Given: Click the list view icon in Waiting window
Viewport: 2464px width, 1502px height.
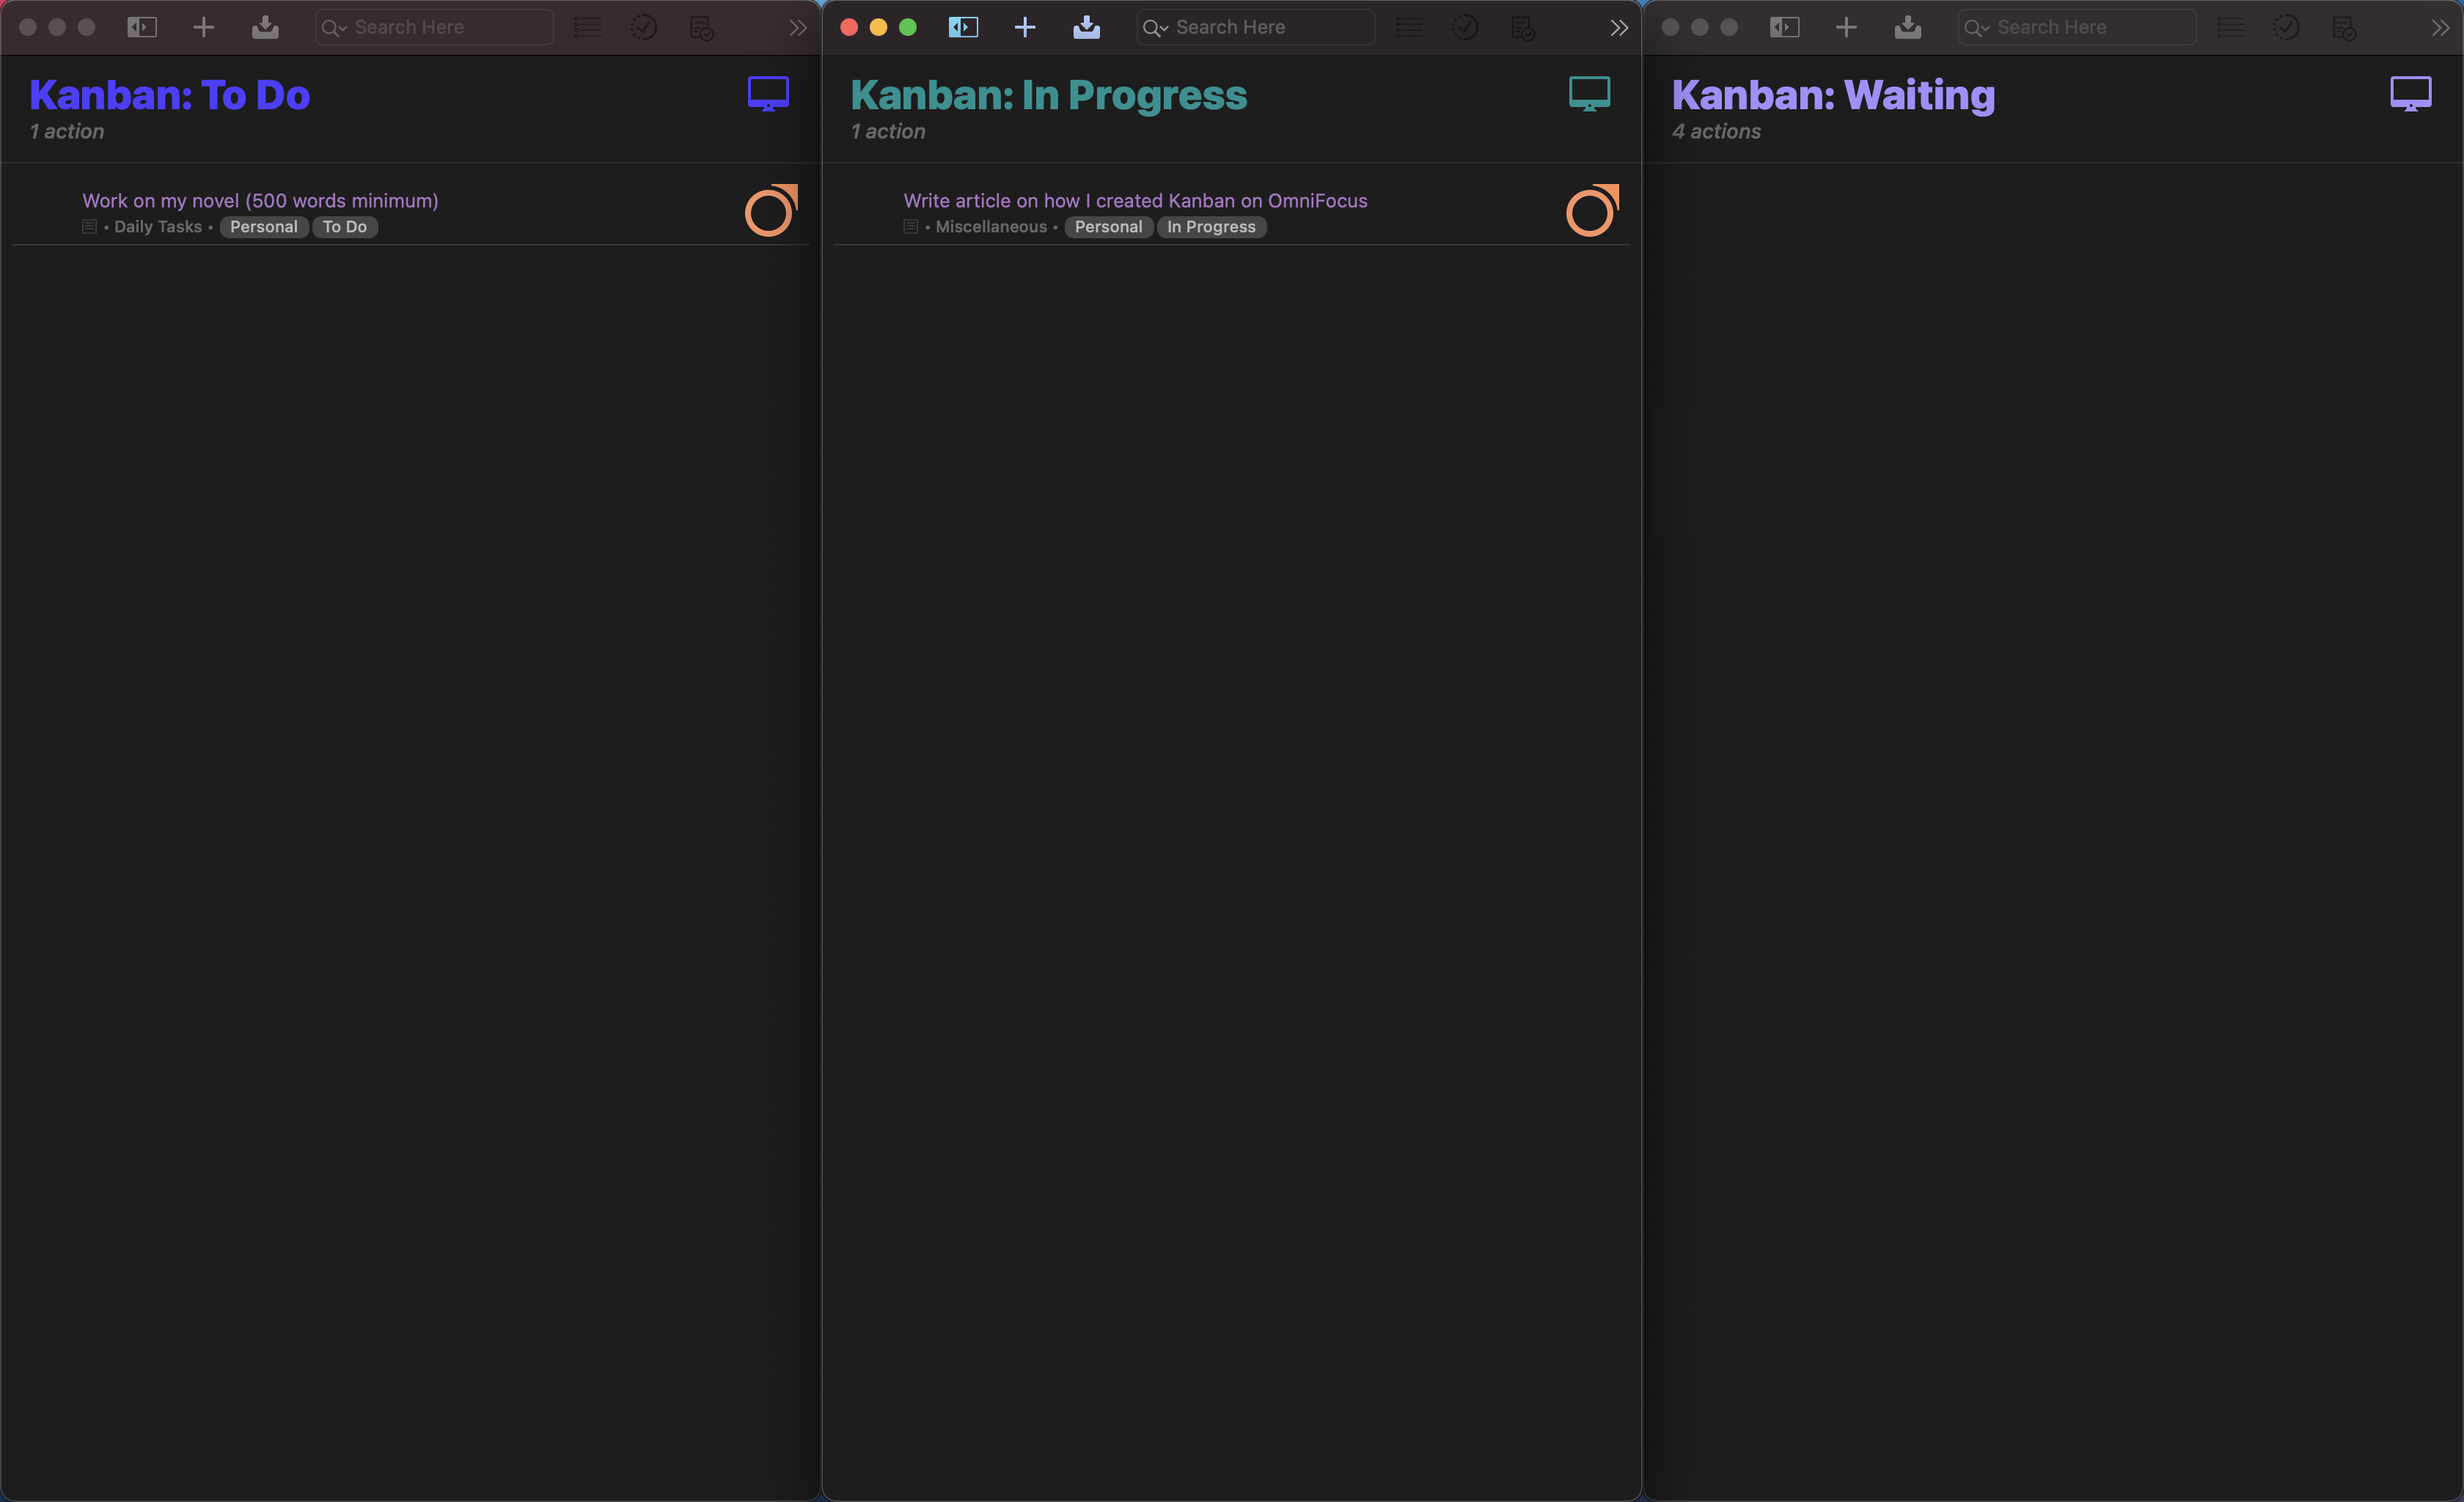Looking at the screenshot, I should click(2230, 27).
